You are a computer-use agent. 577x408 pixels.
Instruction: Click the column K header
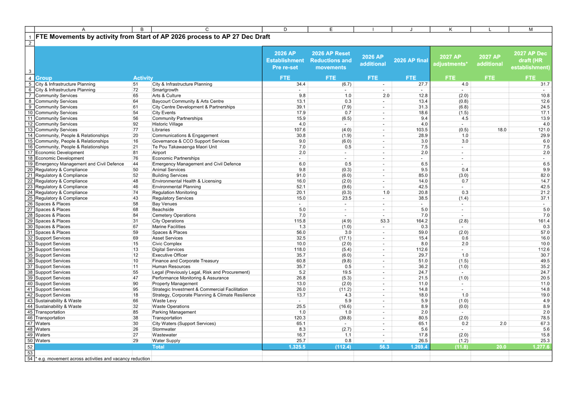(451, 29)
